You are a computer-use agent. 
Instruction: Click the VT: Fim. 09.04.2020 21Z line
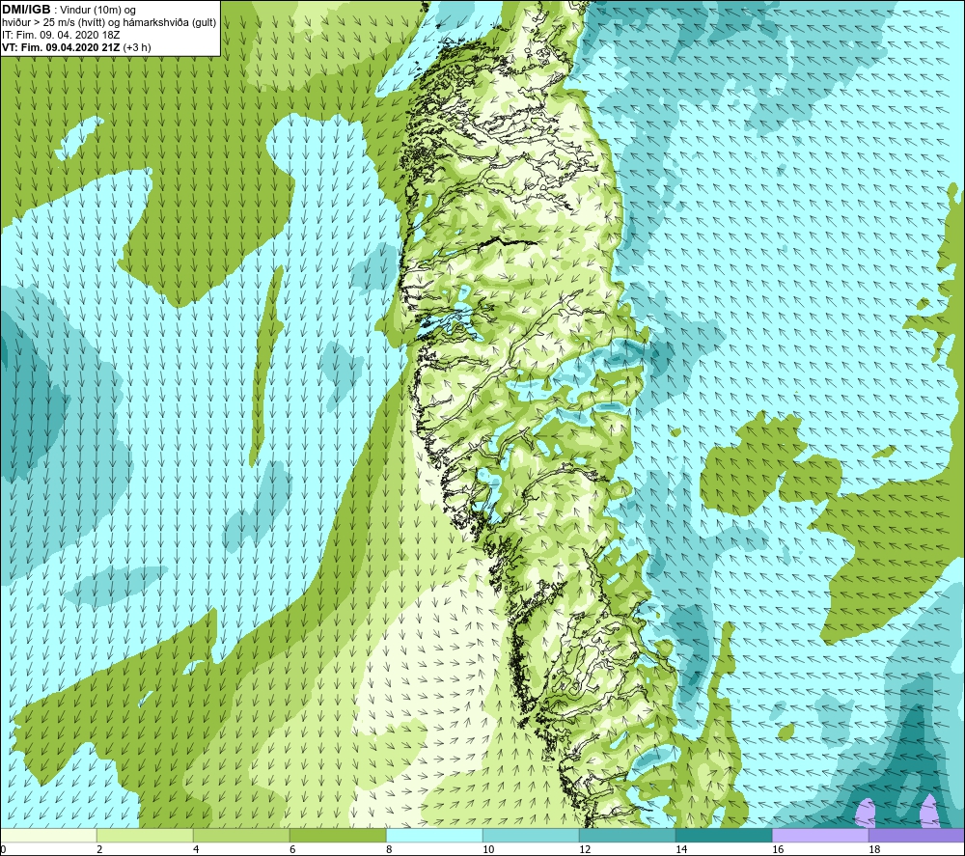(76, 47)
